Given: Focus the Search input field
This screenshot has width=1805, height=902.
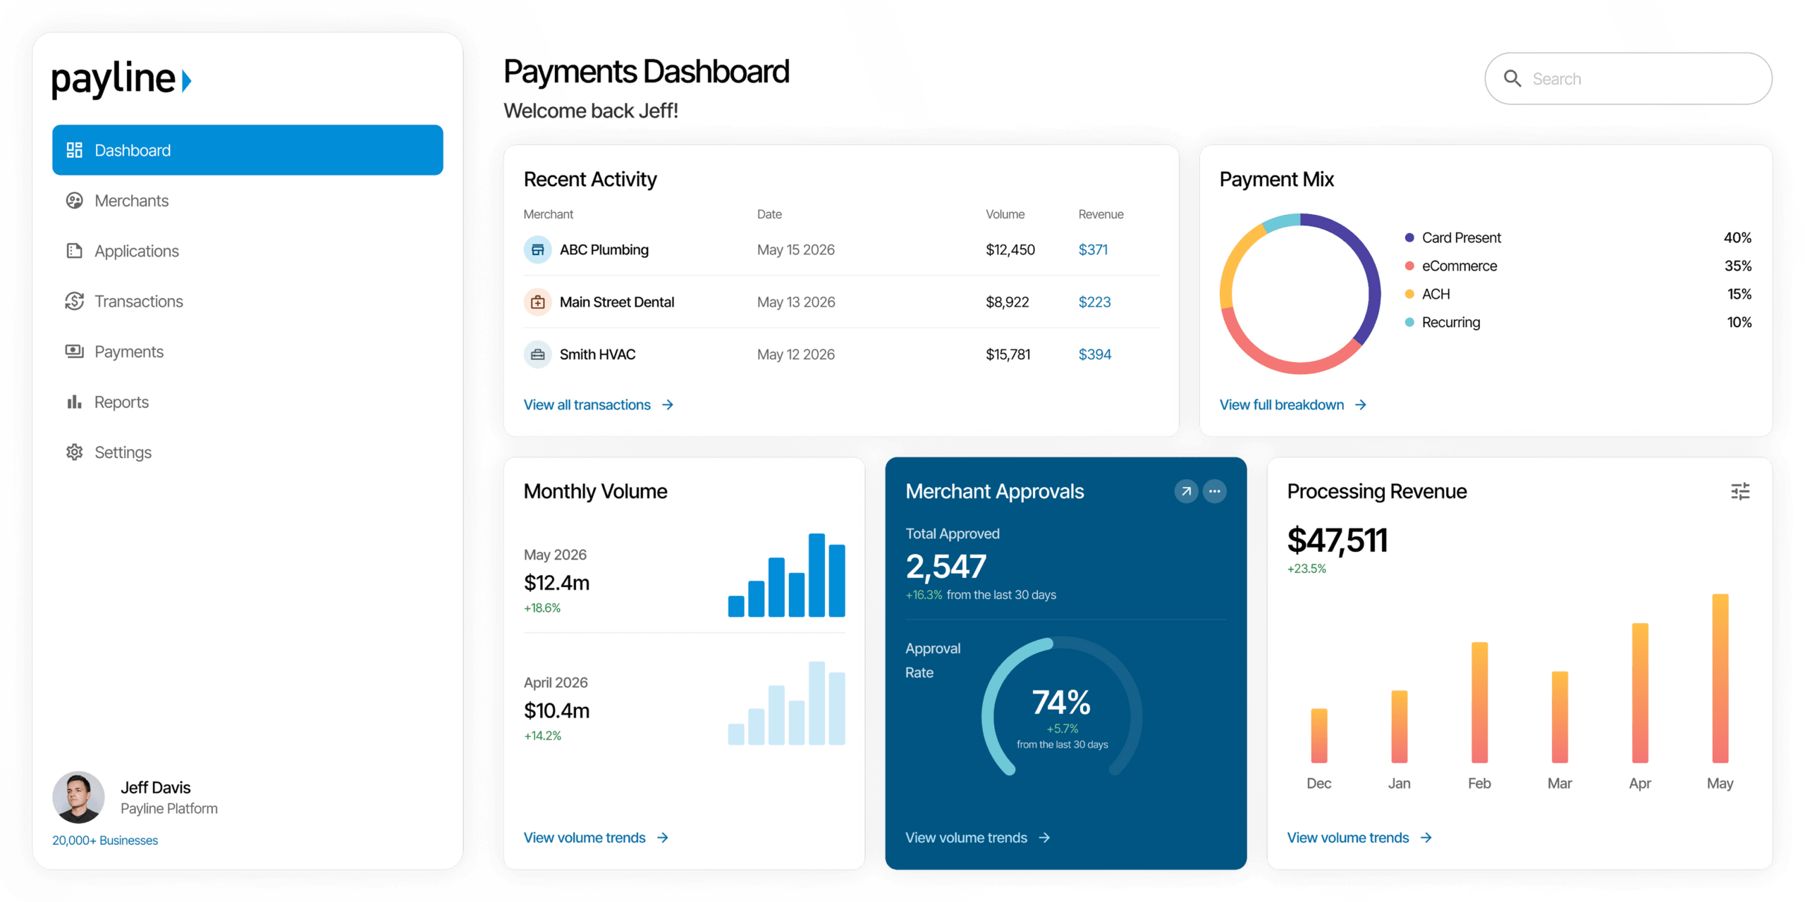Looking at the screenshot, I should [1628, 78].
